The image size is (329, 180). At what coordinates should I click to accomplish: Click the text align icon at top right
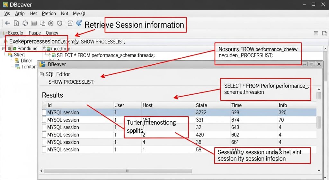pyautogui.click(x=316, y=33)
